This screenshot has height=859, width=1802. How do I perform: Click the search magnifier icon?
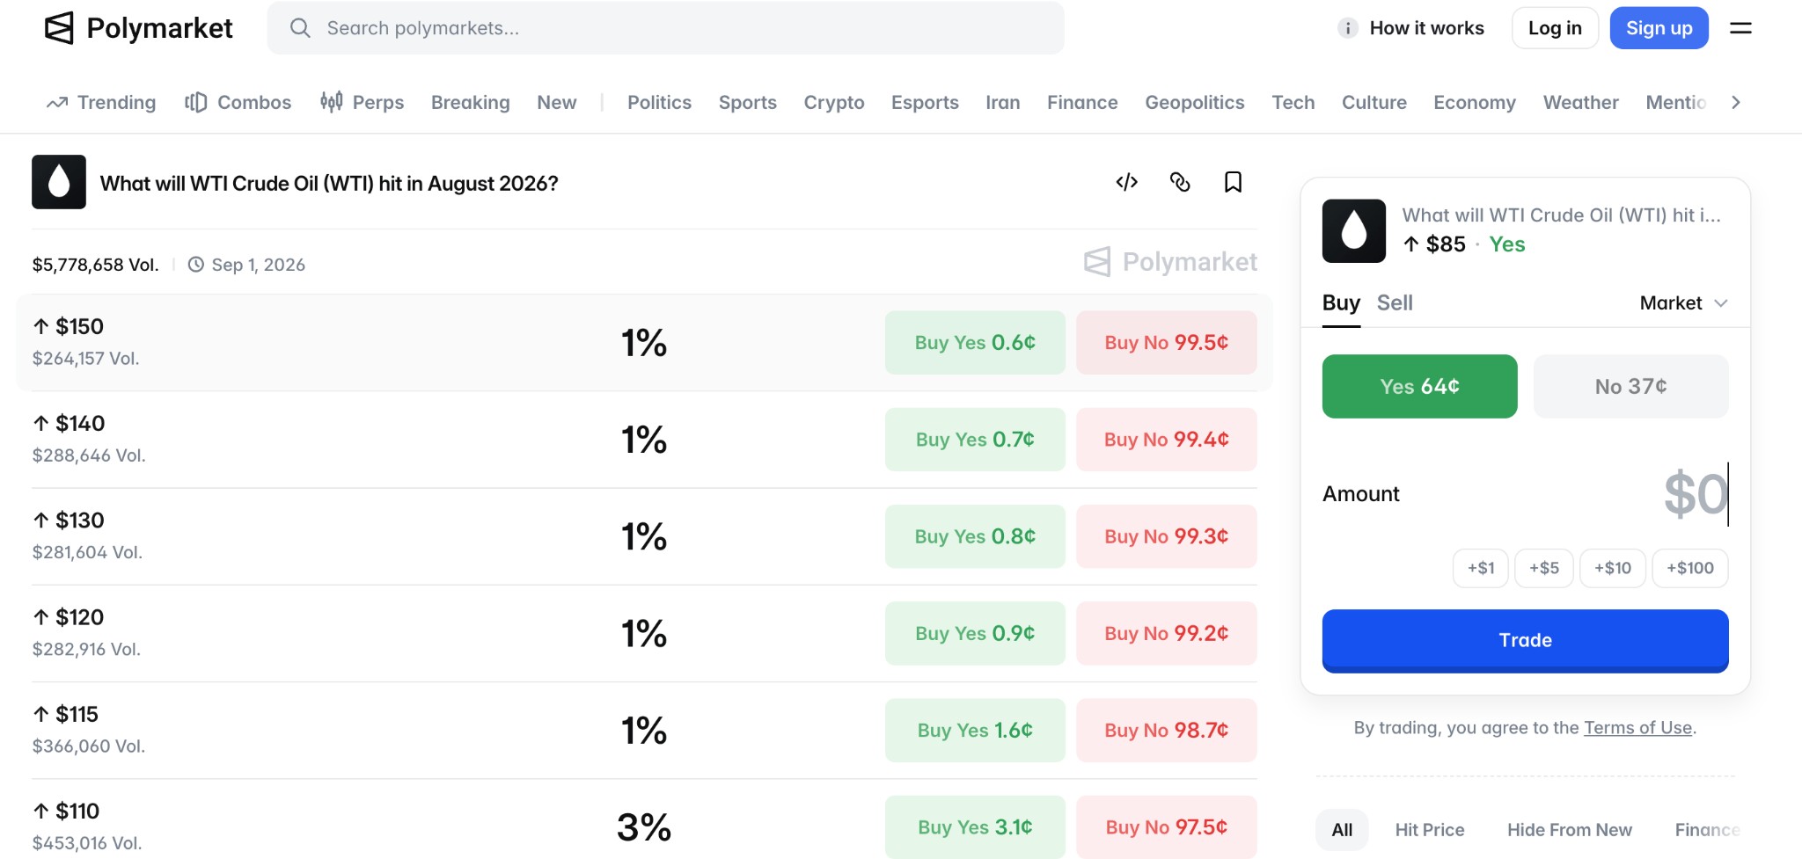300,28
